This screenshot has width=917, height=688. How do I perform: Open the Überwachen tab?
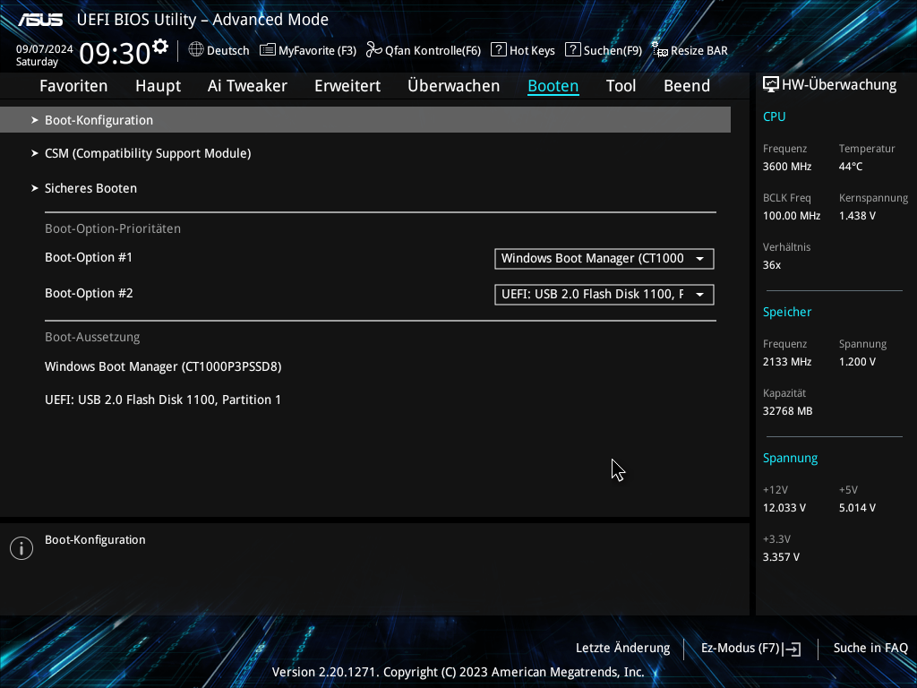[454, 85]
